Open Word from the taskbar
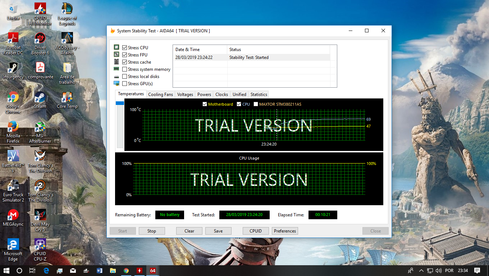 tap(99, 271)
